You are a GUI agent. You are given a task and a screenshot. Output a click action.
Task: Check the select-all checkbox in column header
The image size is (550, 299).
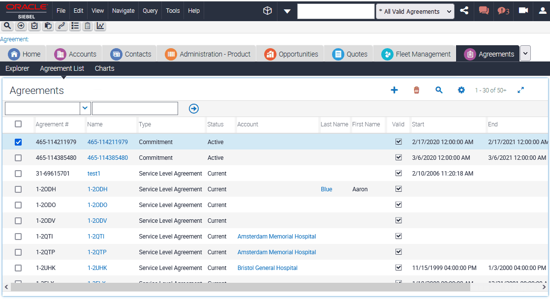18,124
